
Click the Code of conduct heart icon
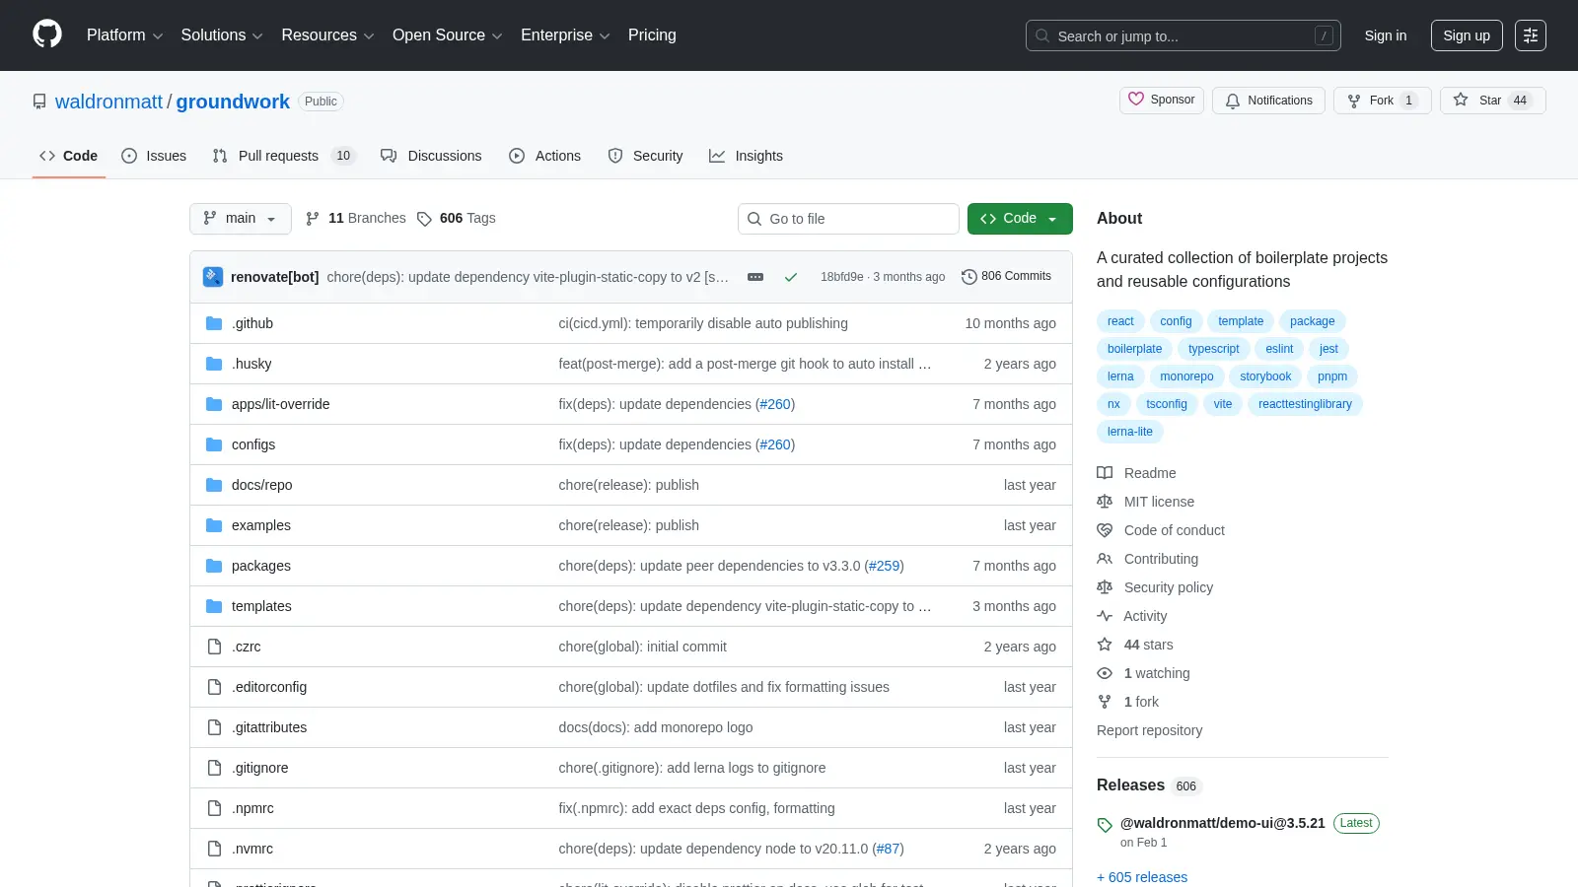(1105, 530)
